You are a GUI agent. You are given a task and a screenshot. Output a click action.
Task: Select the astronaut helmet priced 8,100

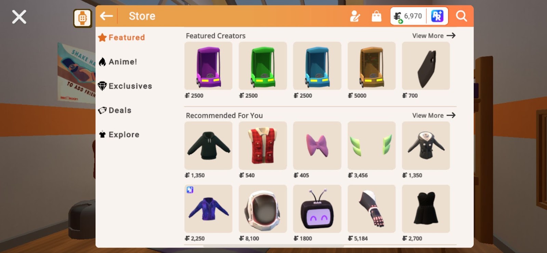(x=263, y=209)
